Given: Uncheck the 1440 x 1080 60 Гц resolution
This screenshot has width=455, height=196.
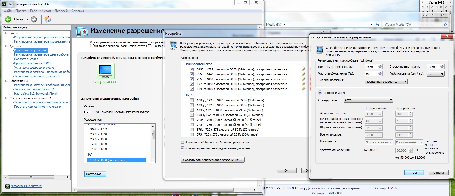Looking at the screenshot, I should click(x=192, y=89).
